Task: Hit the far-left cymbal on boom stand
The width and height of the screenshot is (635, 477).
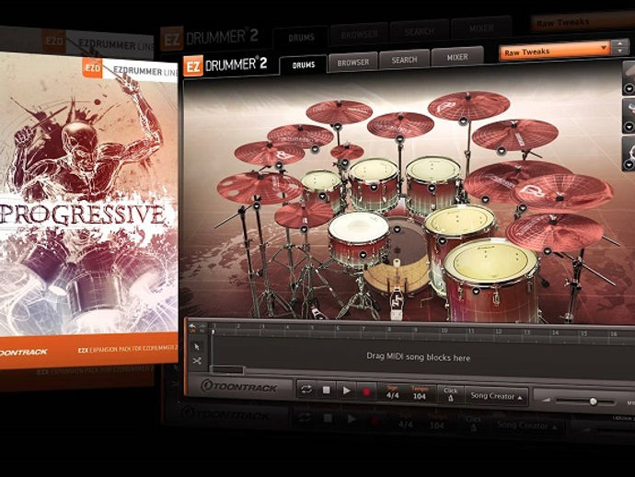Action: tap(260, 187)
